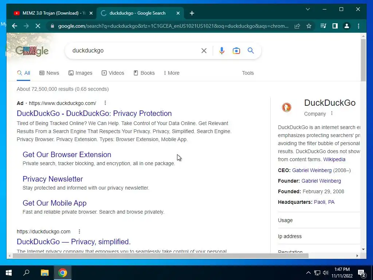Screen dimensions: 373x280
Task: Close the duckduckgo Google Search tab
Action: point(178,13)
